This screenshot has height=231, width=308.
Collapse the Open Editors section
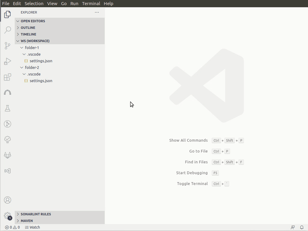point(60,21)
